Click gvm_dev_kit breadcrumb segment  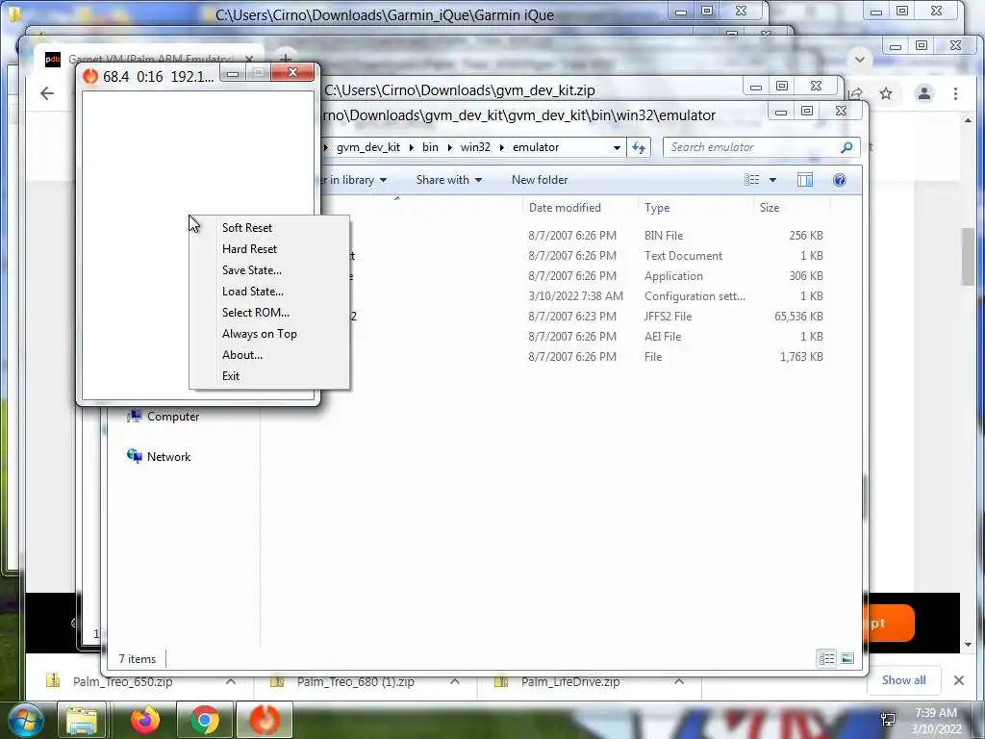[x=368, y=147]
